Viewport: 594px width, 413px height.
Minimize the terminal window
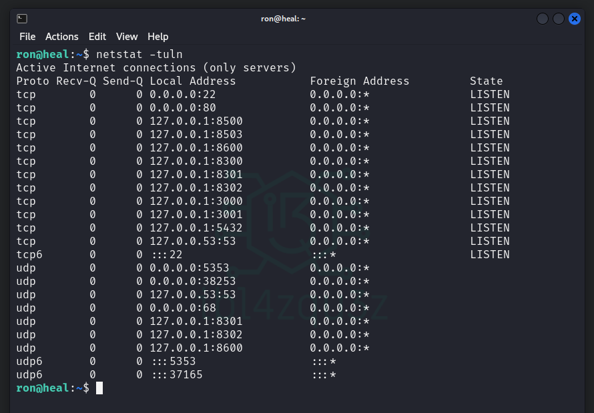point(543,19)
